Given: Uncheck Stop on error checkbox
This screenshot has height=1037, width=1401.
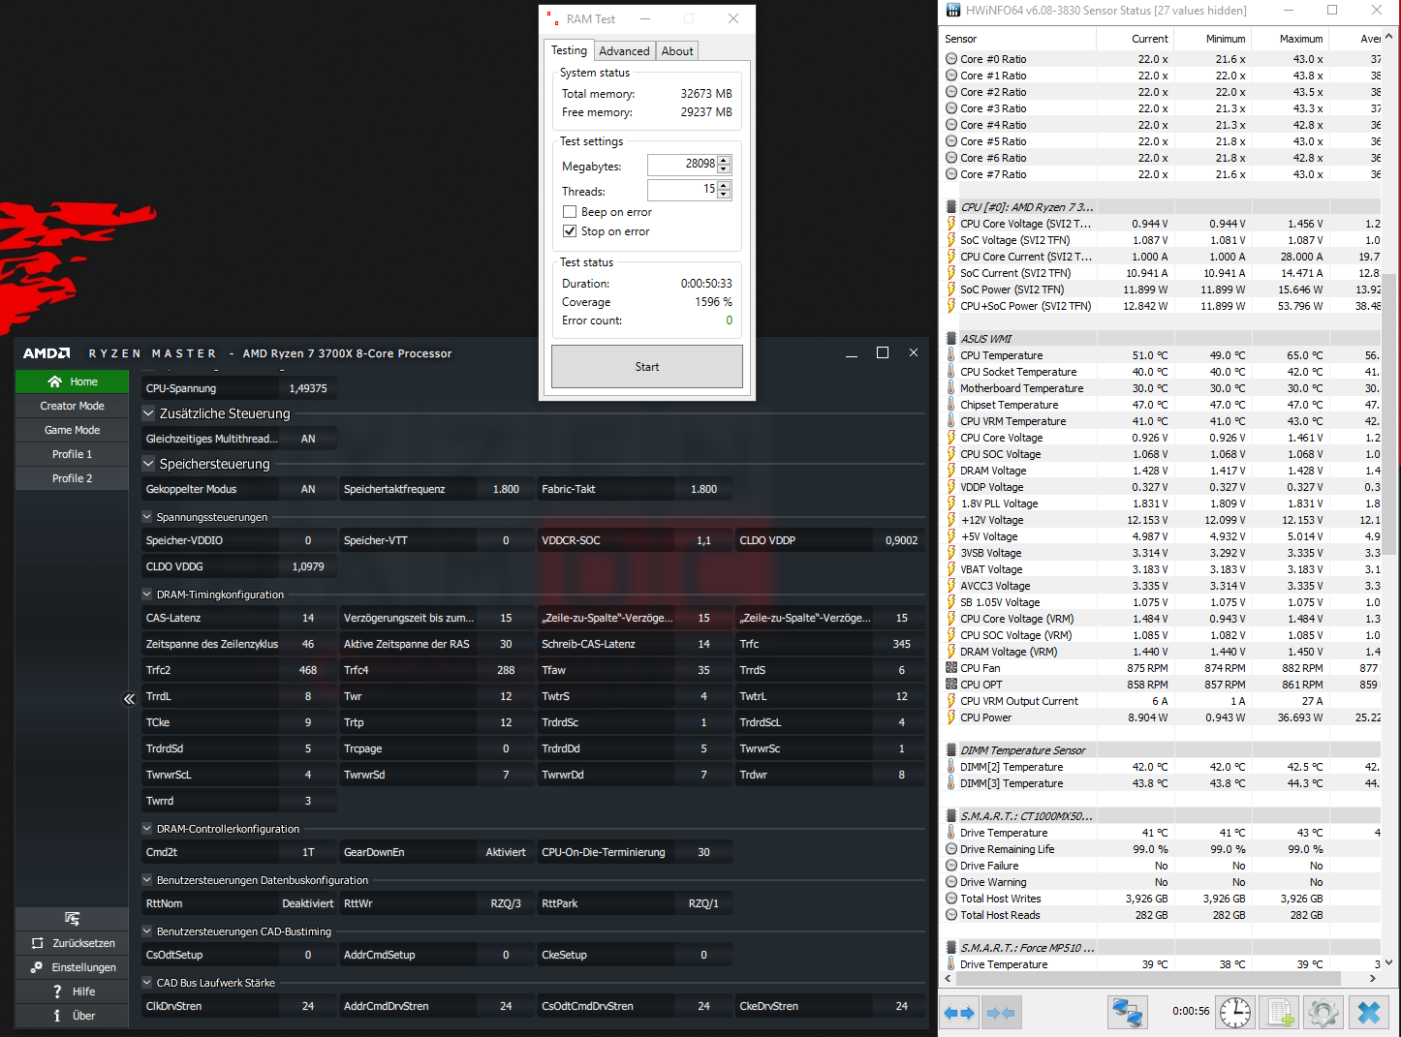Looking at the screenshot, I should (x=570, y=231).
